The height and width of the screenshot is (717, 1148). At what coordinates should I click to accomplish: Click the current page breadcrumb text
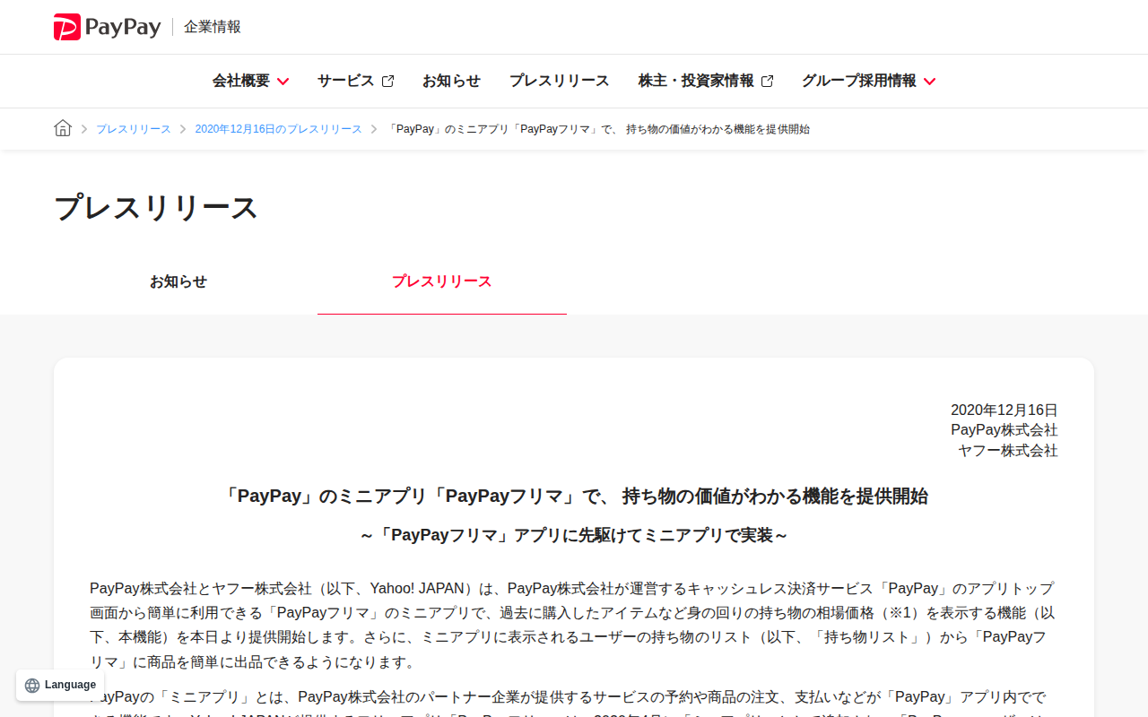599,129
